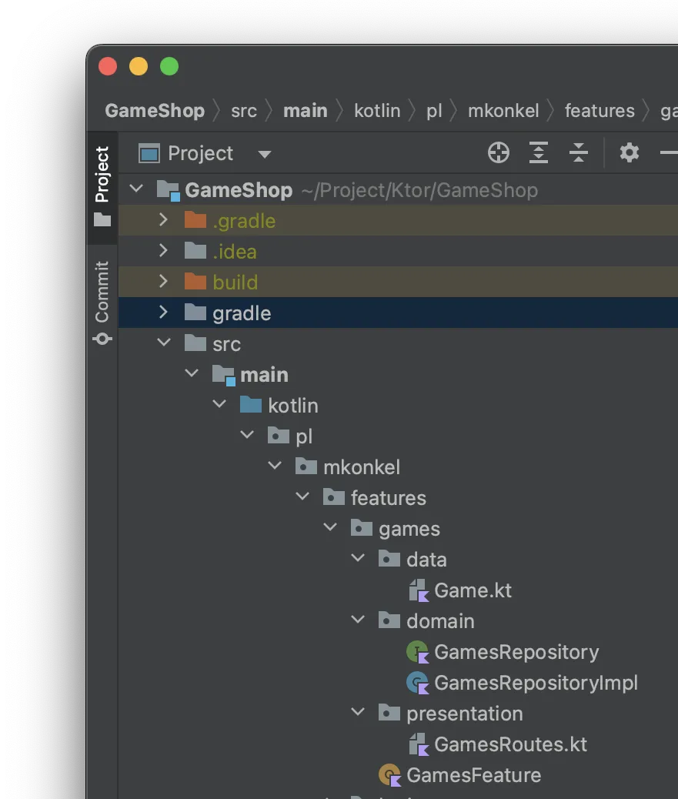Click the presentation package folder icon
This screenshot has width=678, height=799.
point(389,713)
